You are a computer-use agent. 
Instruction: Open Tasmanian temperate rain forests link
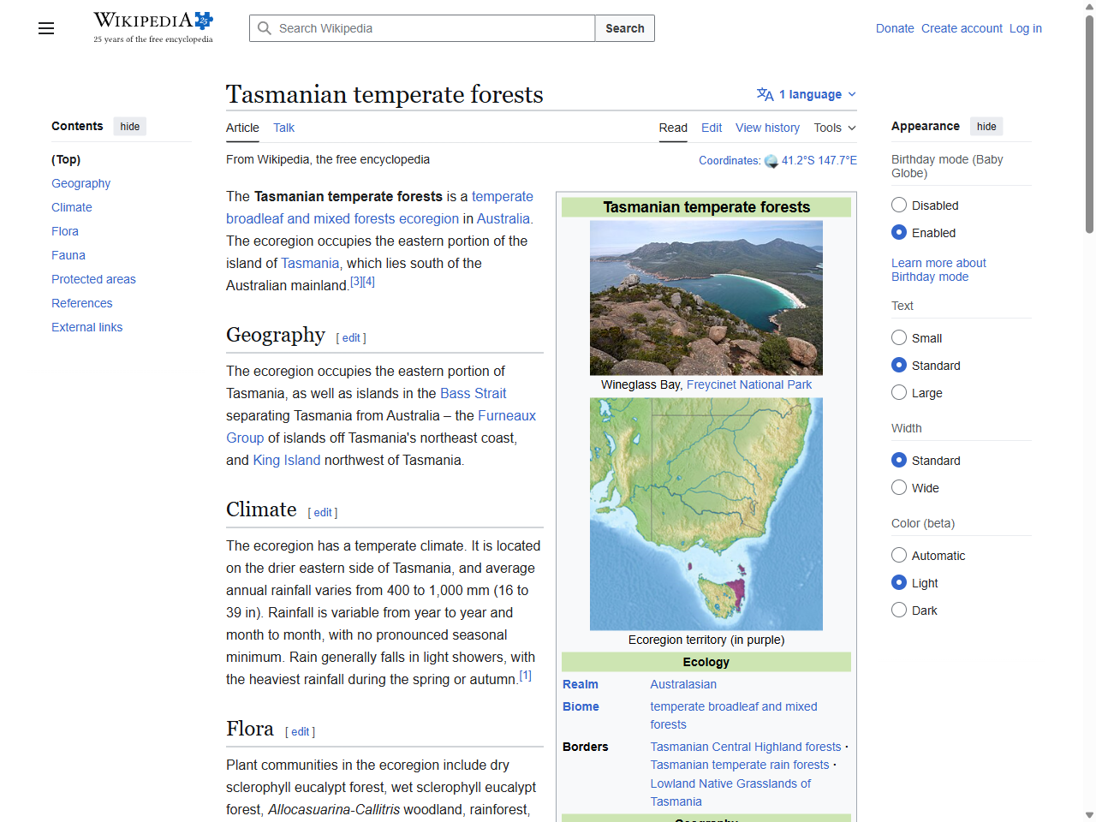[740, 765]
